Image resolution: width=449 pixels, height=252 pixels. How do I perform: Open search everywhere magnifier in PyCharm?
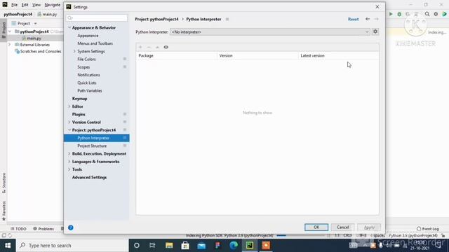click(427, 14)
